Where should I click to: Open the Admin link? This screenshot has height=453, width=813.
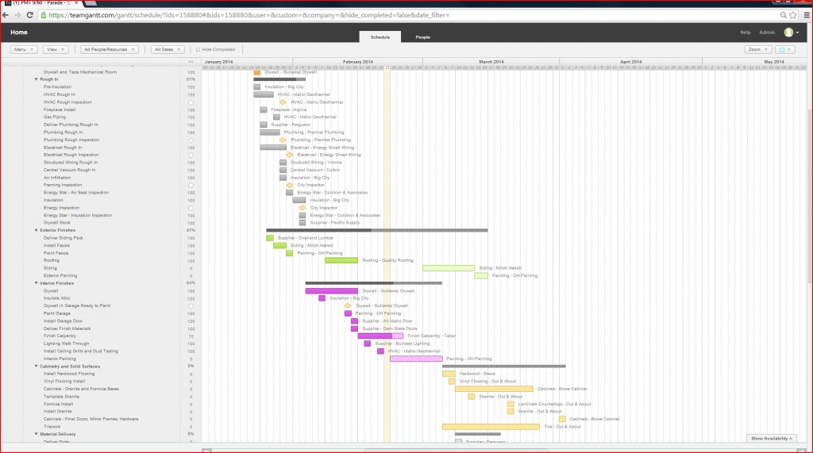(x=767, y=33)
